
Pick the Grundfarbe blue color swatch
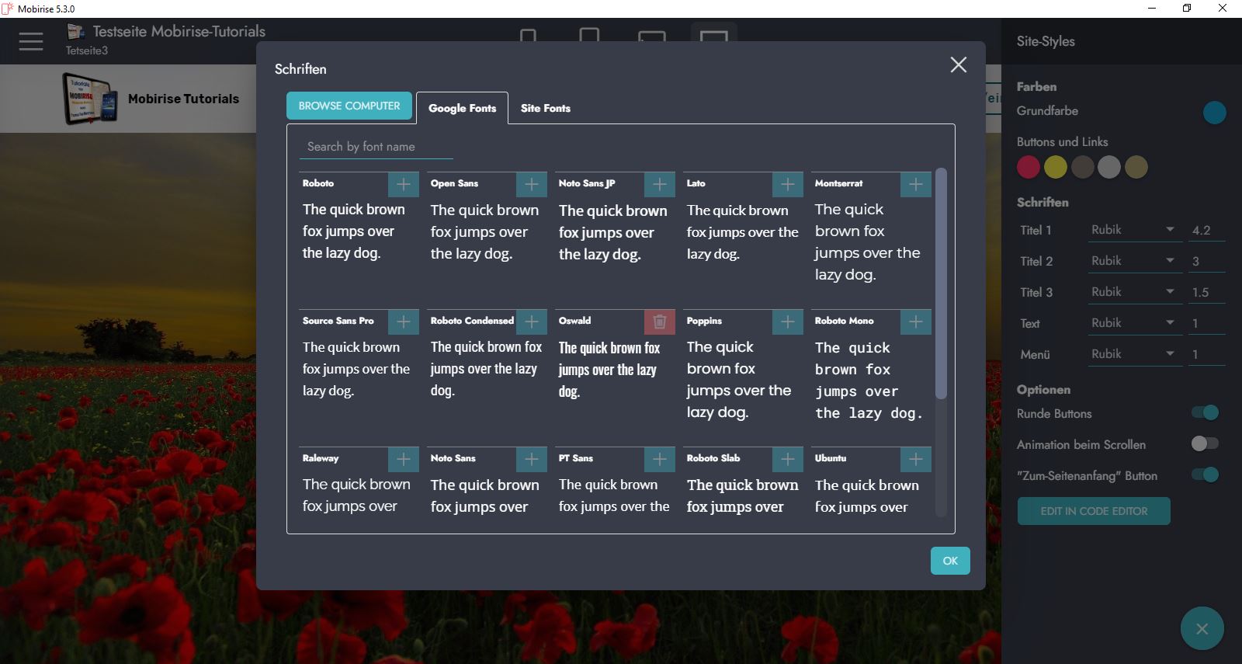click(1214, 113)
